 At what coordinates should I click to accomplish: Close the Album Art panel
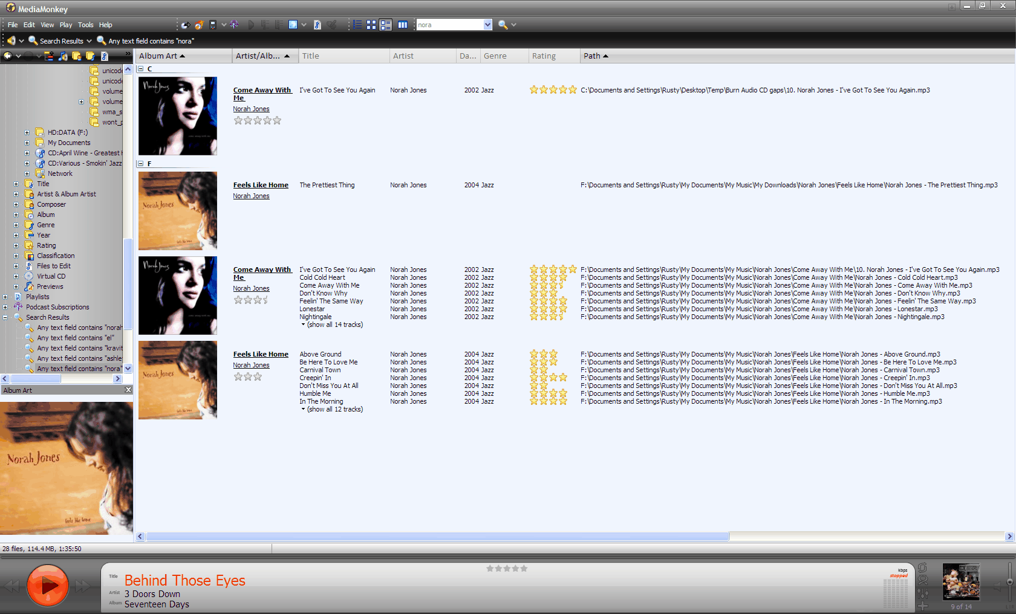pyautogui.click(x=128, y=390)
